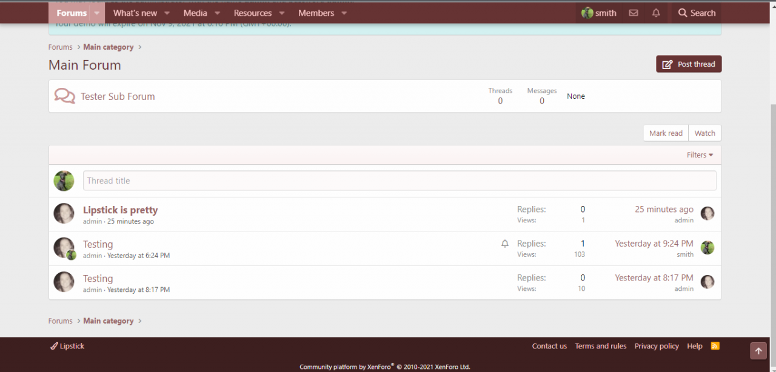Screen dimensions: 776x372
Task: Click the Lipstick style chooser in footer
Action: point(67,346)
